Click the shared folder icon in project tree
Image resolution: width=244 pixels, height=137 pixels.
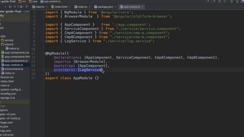coord(3,44)
